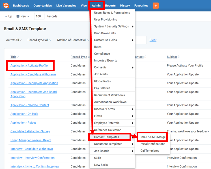Open the Favourites menu
The width and height of the screenshot is (211, 169).
(x=141, y=6)
